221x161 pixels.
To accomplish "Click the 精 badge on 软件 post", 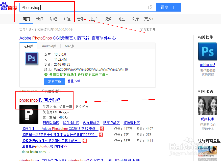I will pyautogui.click(x=102, y=129).
